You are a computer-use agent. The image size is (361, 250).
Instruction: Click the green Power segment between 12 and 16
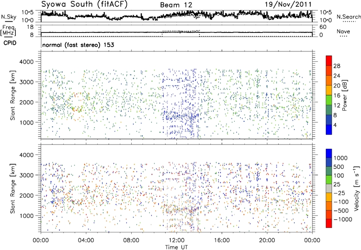point(329,100)
